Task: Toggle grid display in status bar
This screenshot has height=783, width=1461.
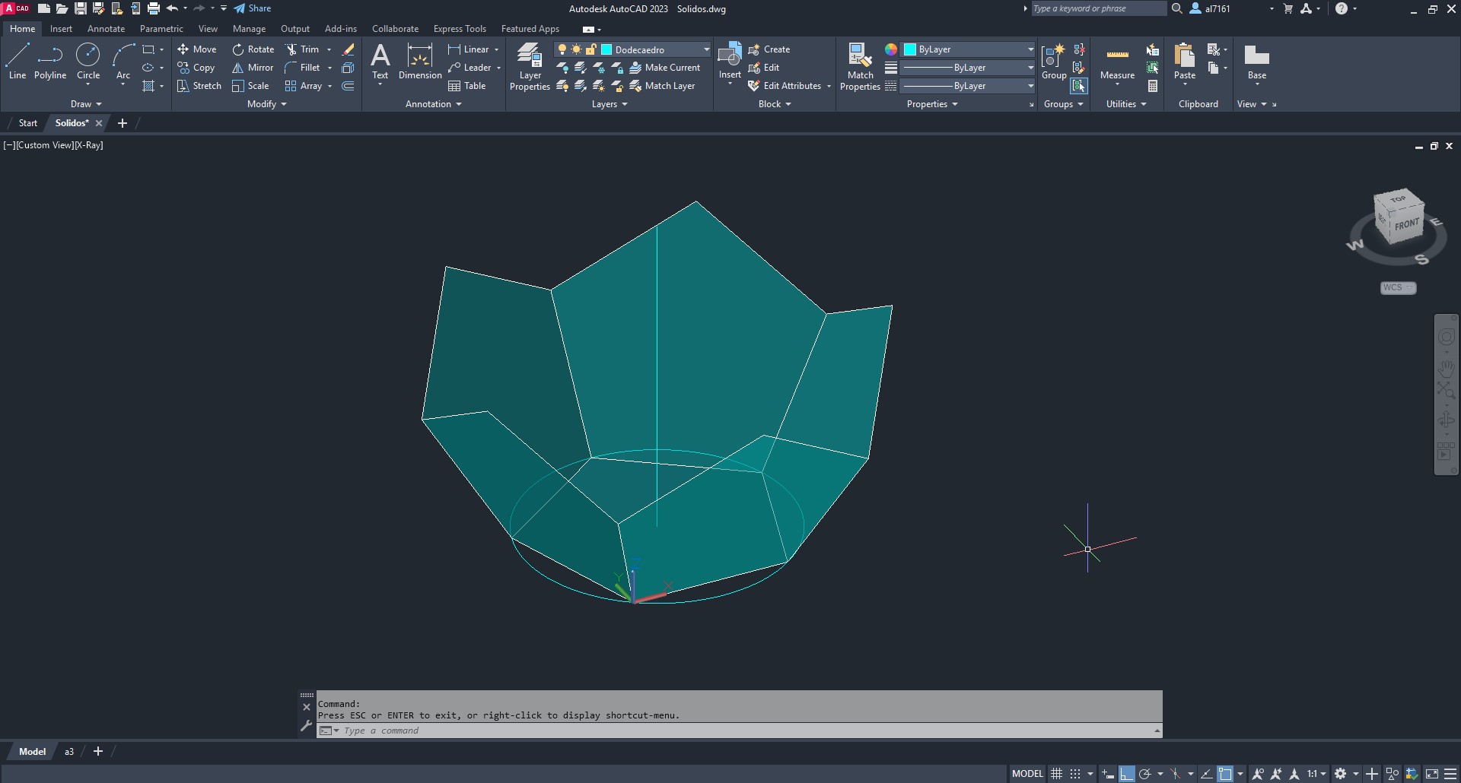Action: [1056, 774]
